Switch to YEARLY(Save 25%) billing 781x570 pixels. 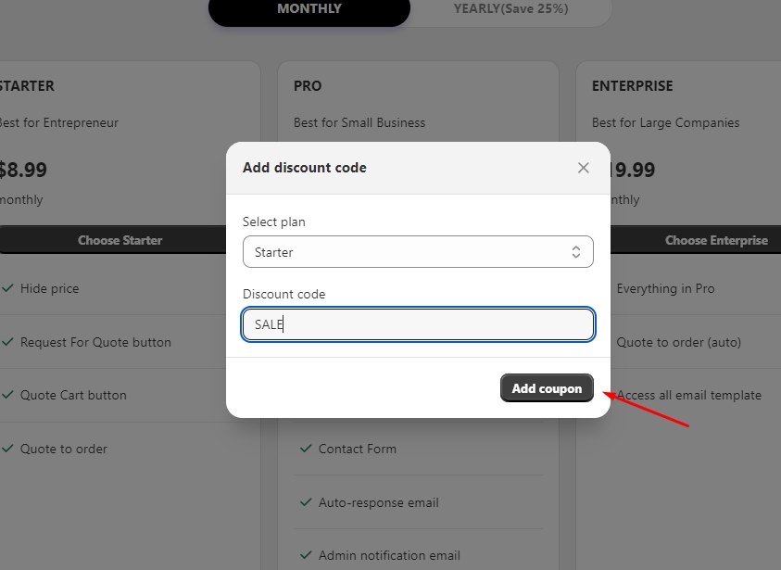510,9
